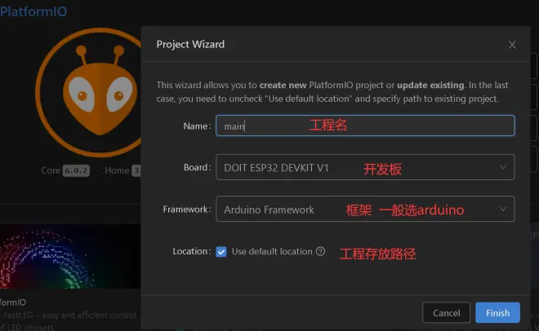The image size is (539, 331).
Task: Click the PlatformIO alien logo in background
Action: pyautogui.click(x=90, y=93)
